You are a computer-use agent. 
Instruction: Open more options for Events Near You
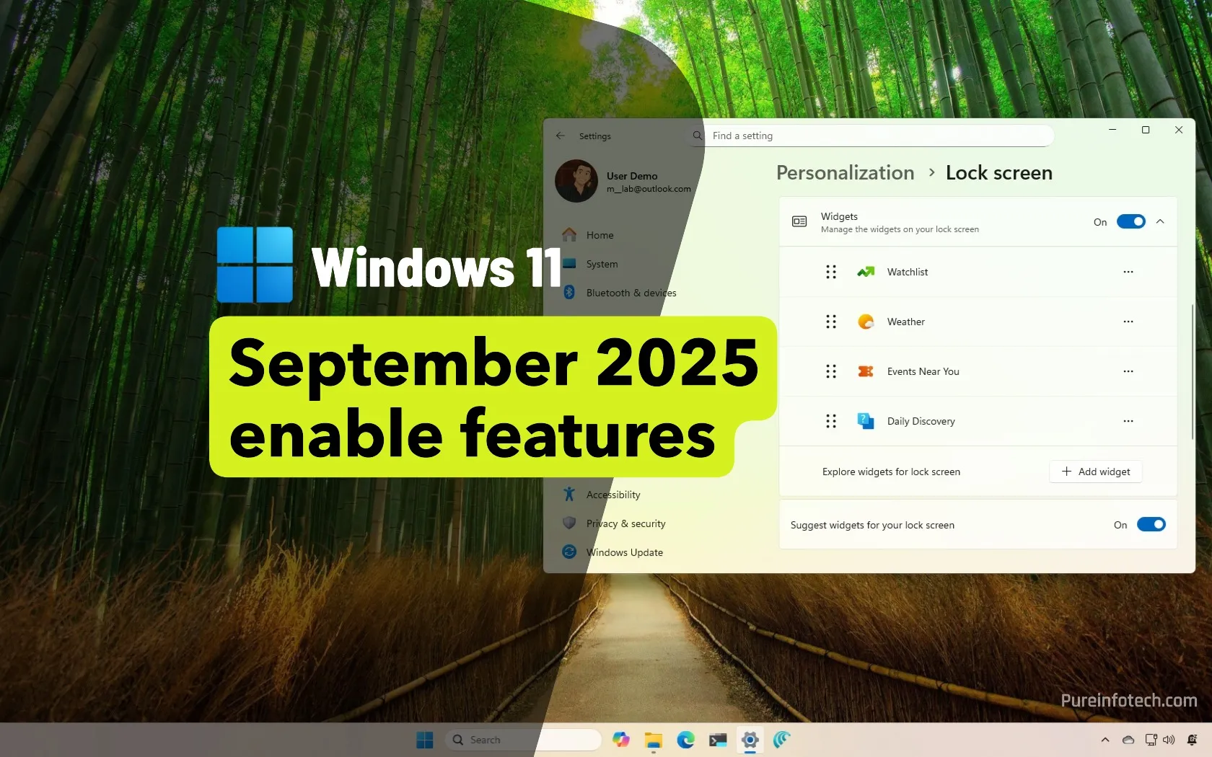[x=1128, y=371]
